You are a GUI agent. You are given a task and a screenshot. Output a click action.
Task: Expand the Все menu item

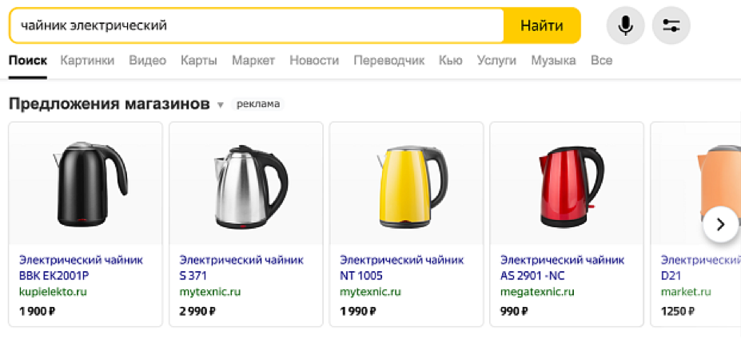pos(601,61)
